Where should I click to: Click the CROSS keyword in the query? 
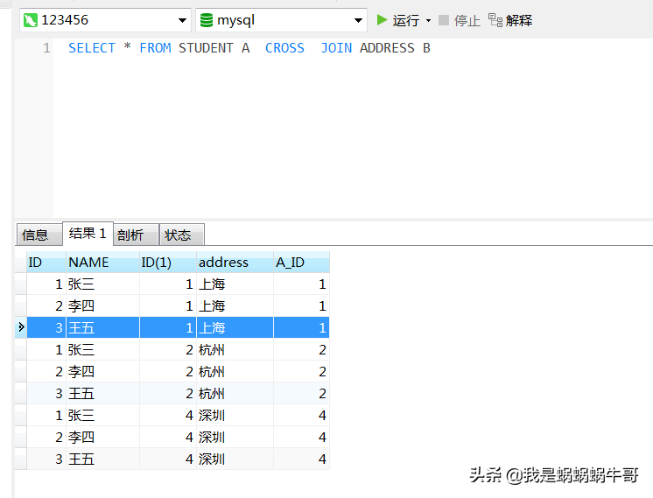tap(284, 48)
